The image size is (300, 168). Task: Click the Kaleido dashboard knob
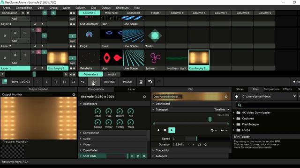pos(98,122)
